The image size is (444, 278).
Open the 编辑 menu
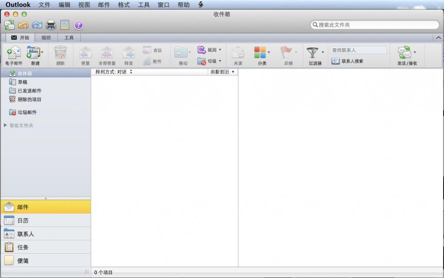click(x=64, y=5)
